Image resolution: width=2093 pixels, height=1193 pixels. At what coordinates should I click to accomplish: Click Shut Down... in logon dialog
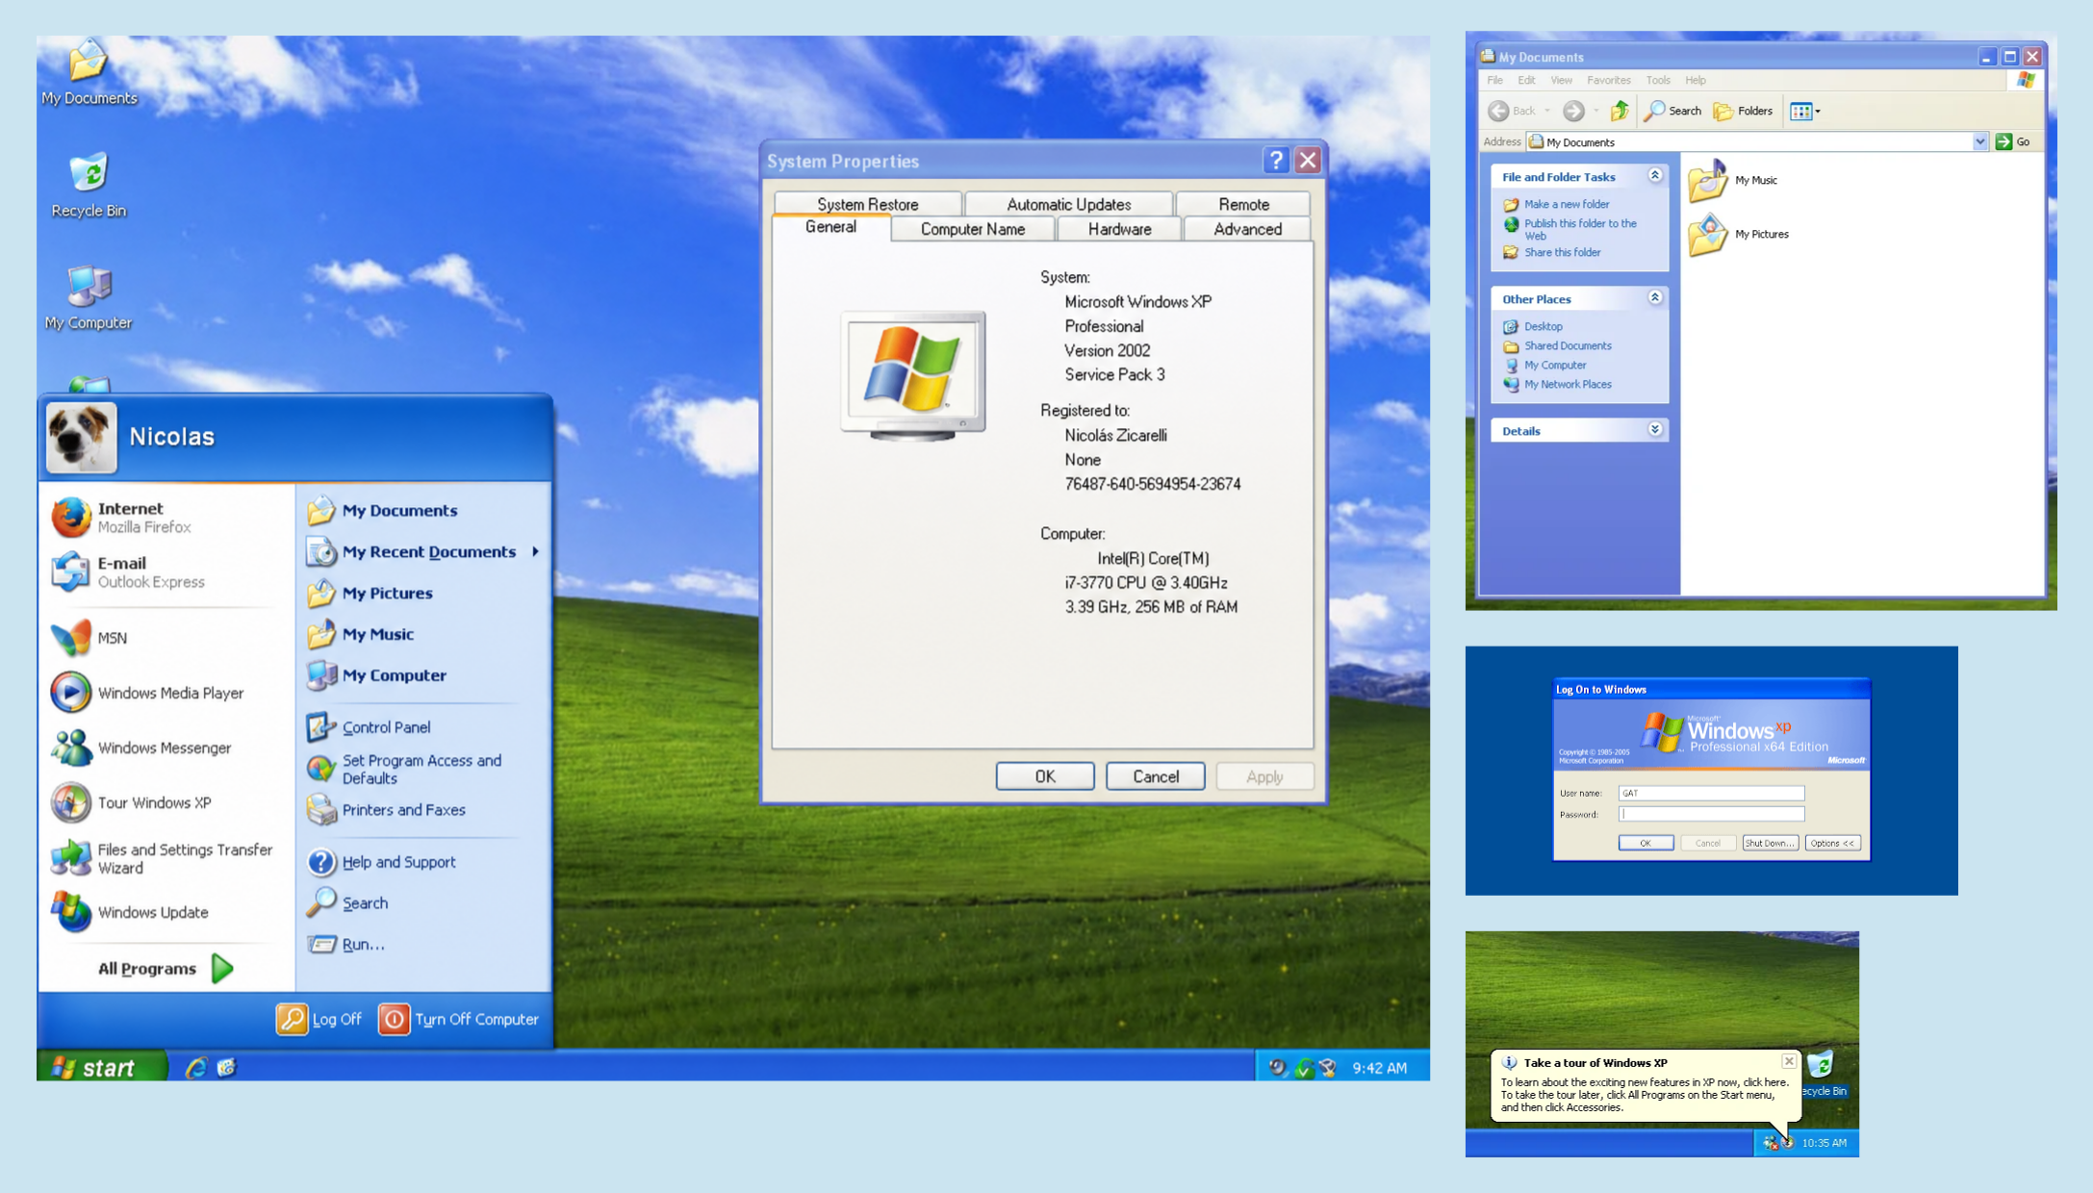(1770, 843)
